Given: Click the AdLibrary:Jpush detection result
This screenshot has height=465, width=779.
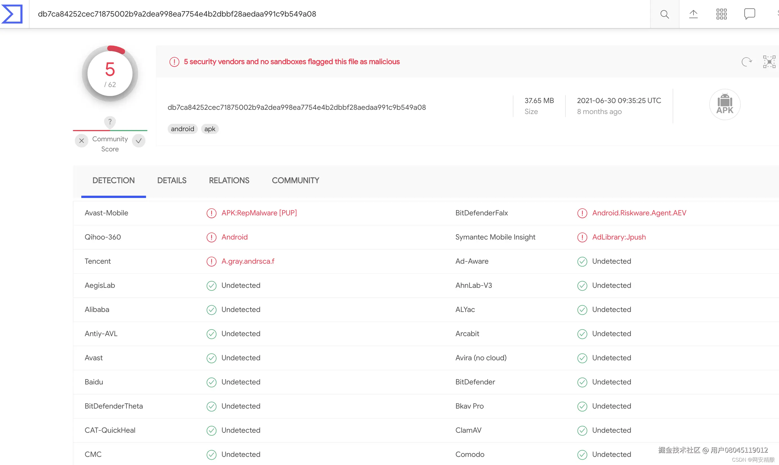Looking at the screenshot, I should pos(619,237).
